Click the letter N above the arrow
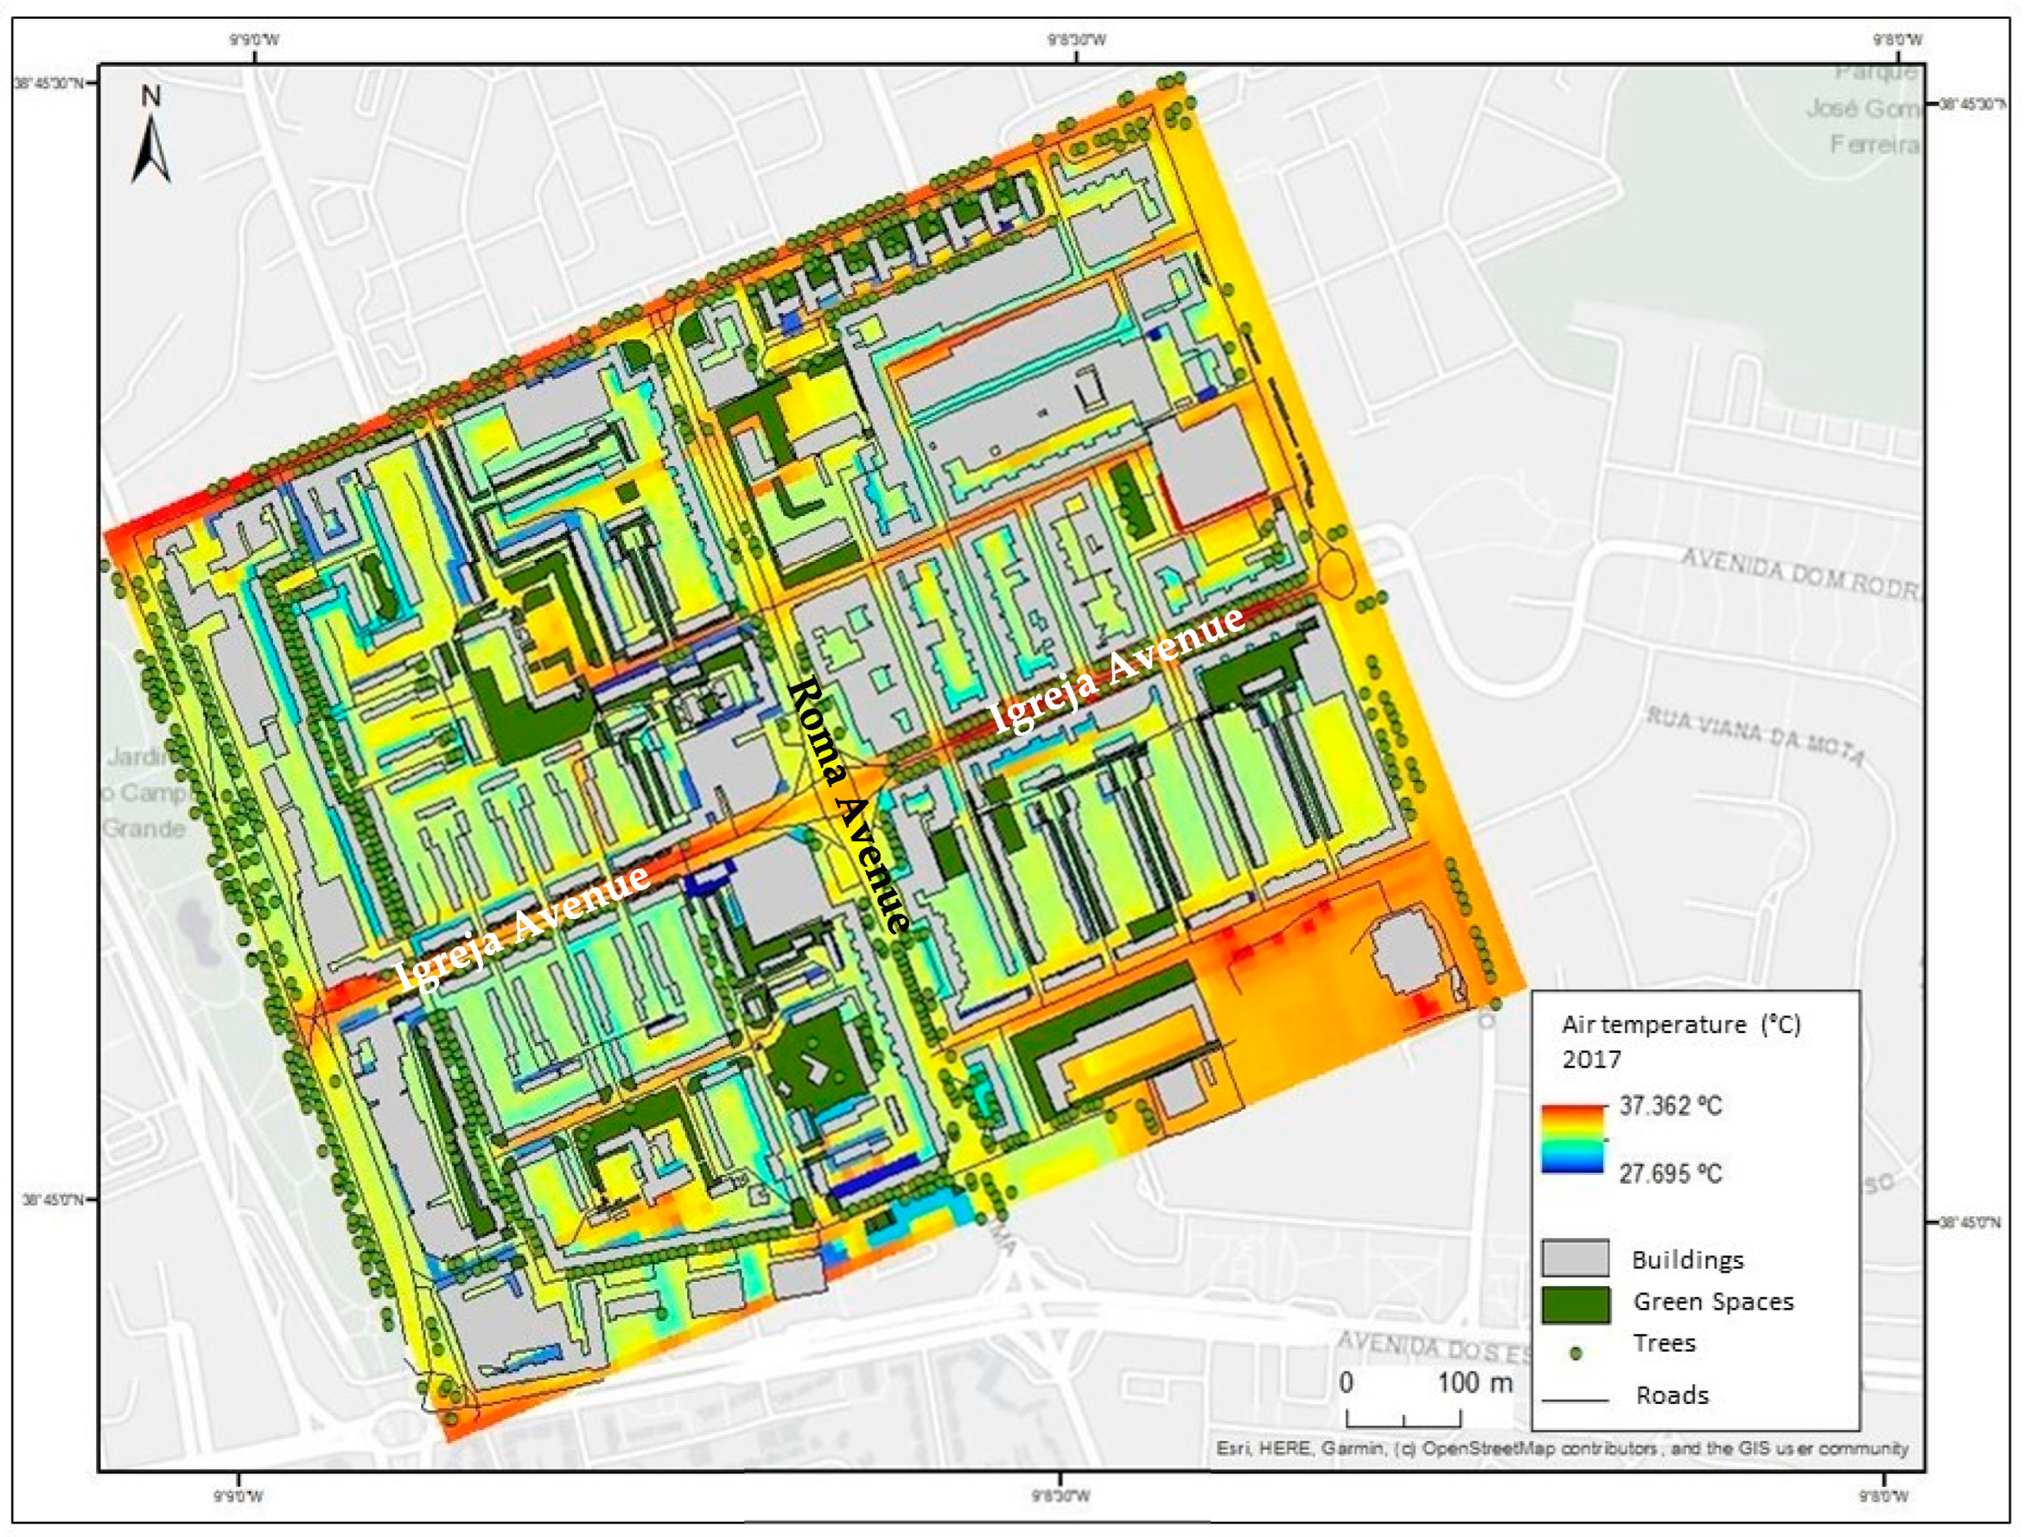Screen dimensions: 2025x1537 point(151,96)
